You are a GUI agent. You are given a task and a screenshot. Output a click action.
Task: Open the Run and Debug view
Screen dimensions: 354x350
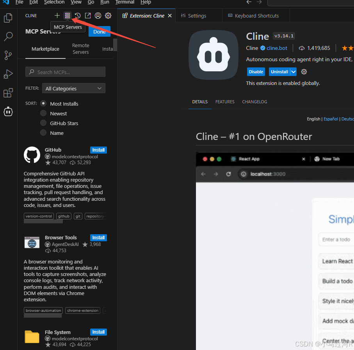coord(8,74)
